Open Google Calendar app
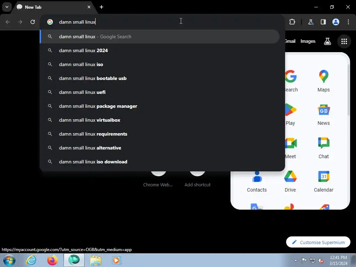This screenshot has width=356, height=267. point(324,181)
